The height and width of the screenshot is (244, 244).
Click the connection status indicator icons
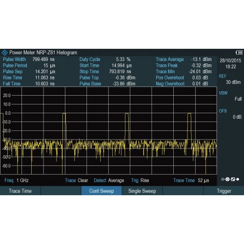pyautogui.click(x=230, y=179)
